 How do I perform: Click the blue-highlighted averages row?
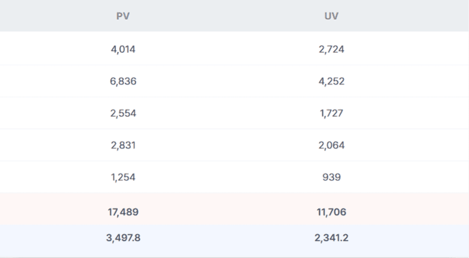[x=227, y=238]
